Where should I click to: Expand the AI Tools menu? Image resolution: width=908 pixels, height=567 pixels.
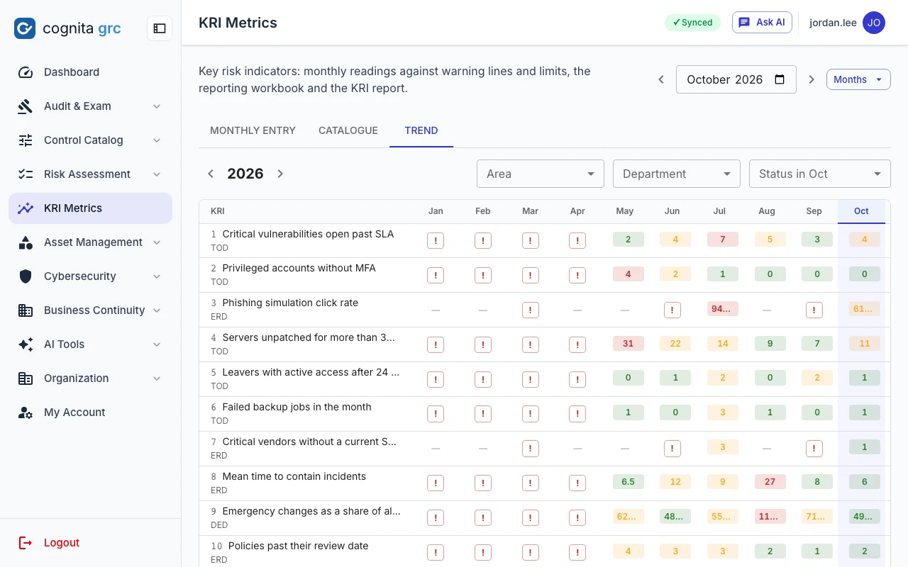157,344
